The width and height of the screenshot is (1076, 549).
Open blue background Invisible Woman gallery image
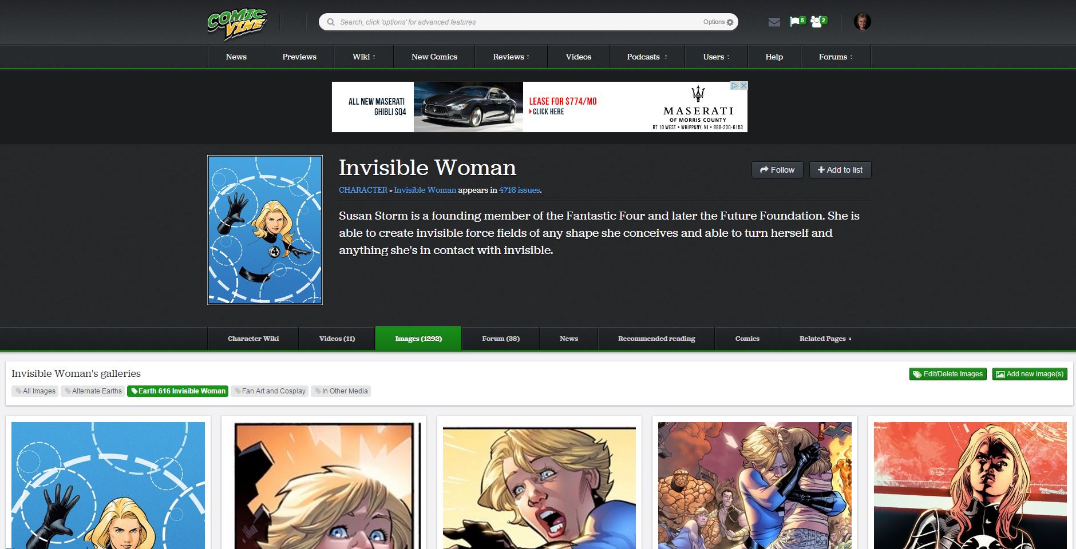click(108, 485)
